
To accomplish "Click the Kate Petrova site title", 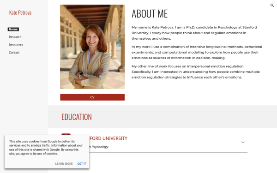I will click(20, 13).
